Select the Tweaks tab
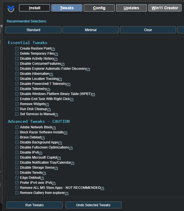This screenshot has height=211, width=184. pos(67,8)
